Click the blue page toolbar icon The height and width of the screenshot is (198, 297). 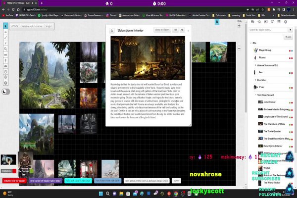coord(217,22)
